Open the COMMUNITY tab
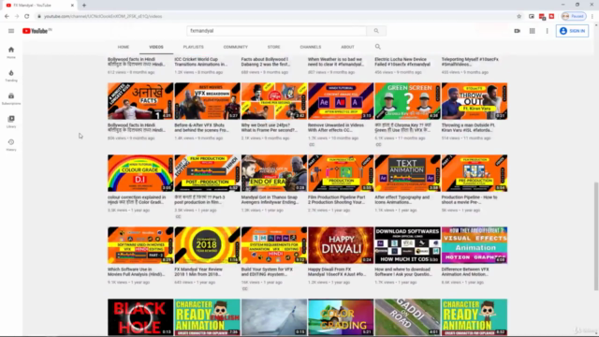 235,47
